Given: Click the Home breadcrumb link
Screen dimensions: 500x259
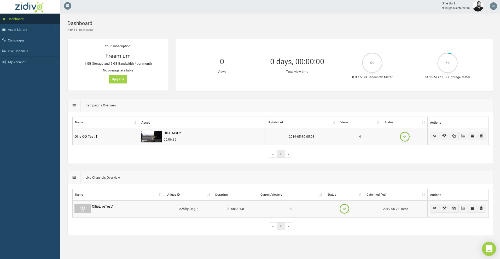Looking at the screenshot, I should click(x=71, y=30).
